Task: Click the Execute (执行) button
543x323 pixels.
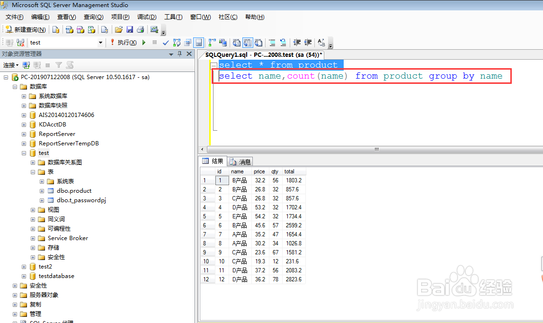Action: (x=124, y=43)
